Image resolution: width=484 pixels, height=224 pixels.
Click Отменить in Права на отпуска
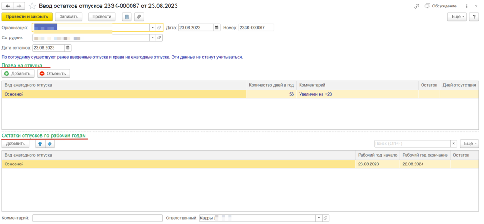pyautogui.click(x=54, y=74)
